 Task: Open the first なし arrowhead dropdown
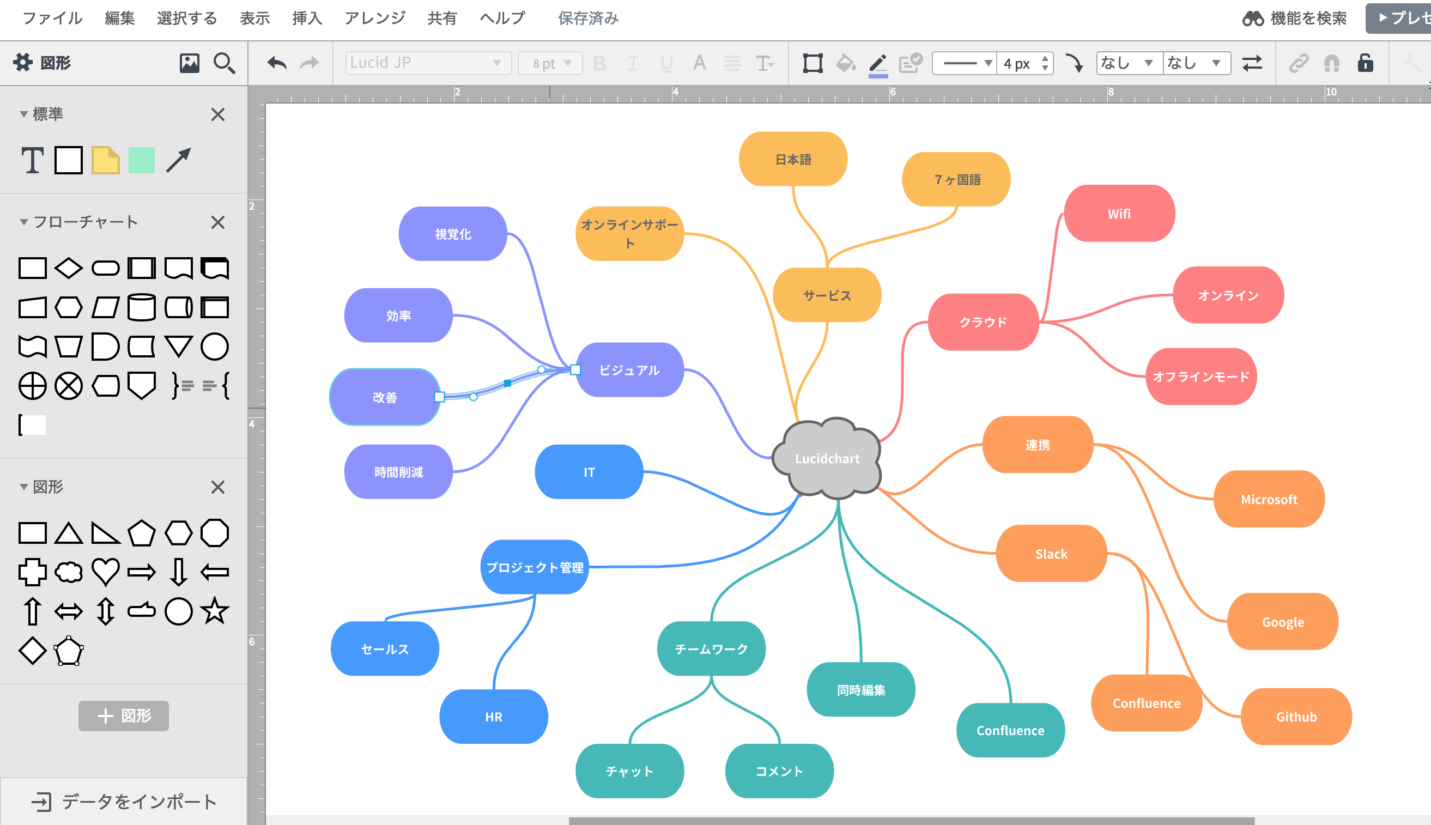point(1130,63)
